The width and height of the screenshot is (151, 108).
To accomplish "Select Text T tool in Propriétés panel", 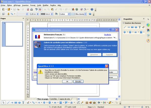I will click(x=140, y=27).
